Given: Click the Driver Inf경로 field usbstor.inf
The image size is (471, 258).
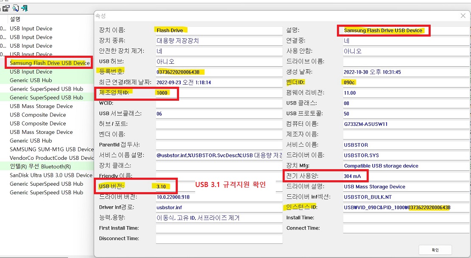Looking at the screenshot, I should [x=219, y=207].
